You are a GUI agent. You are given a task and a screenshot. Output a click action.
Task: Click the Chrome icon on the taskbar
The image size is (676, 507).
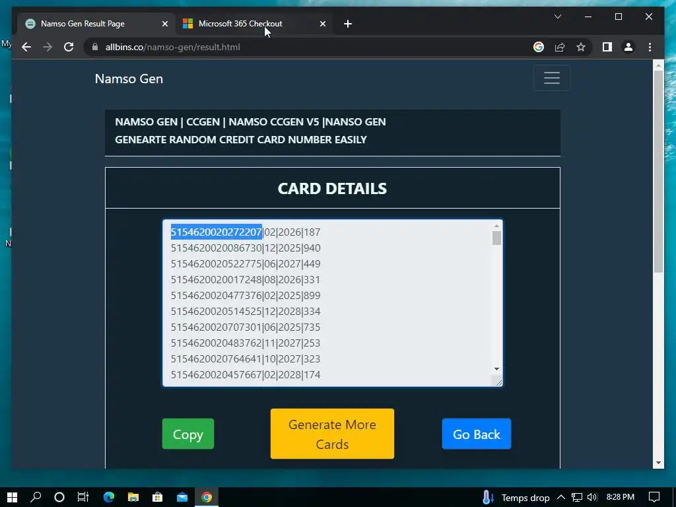coord(207,497)
